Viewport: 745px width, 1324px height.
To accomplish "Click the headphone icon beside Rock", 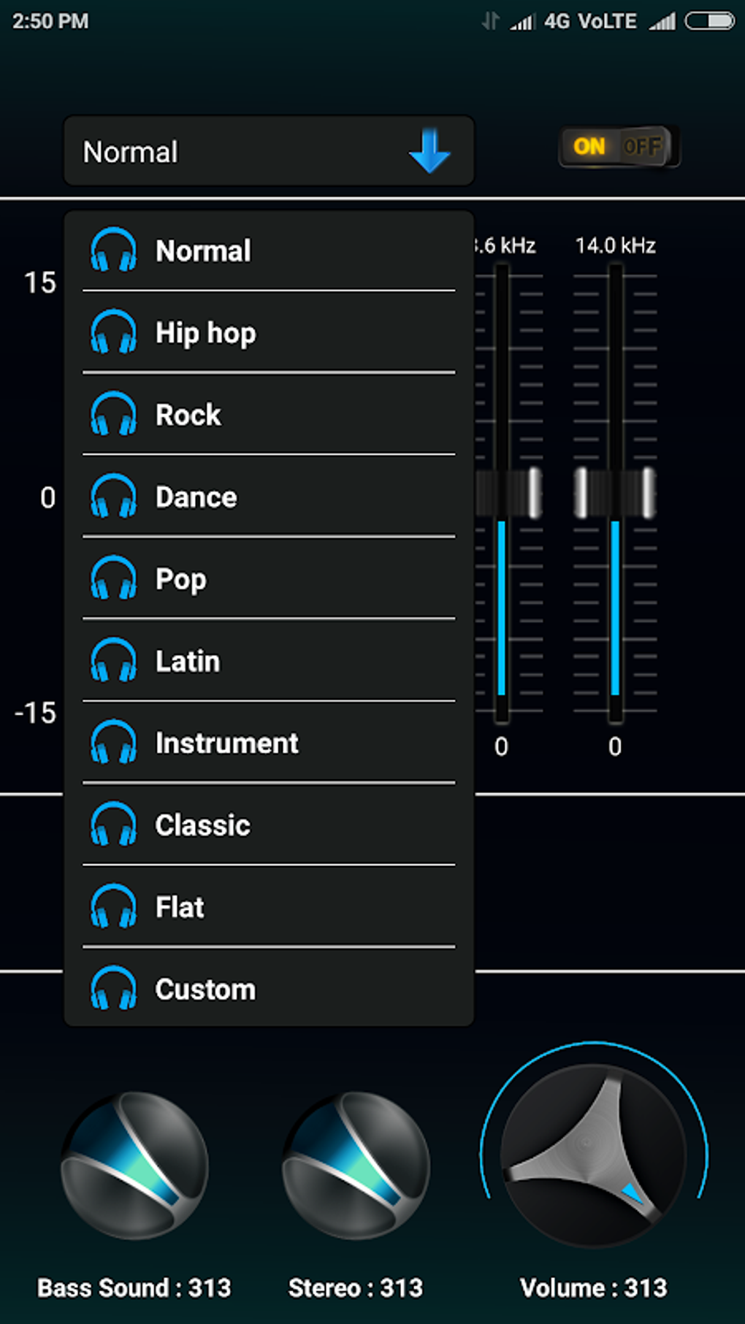I will click(113, 414).
